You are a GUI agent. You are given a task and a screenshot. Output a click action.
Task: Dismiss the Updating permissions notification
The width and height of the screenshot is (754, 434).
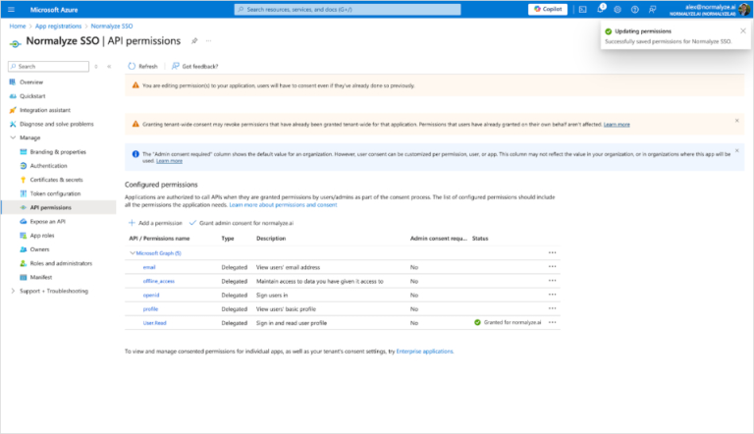tap(741, 31)
